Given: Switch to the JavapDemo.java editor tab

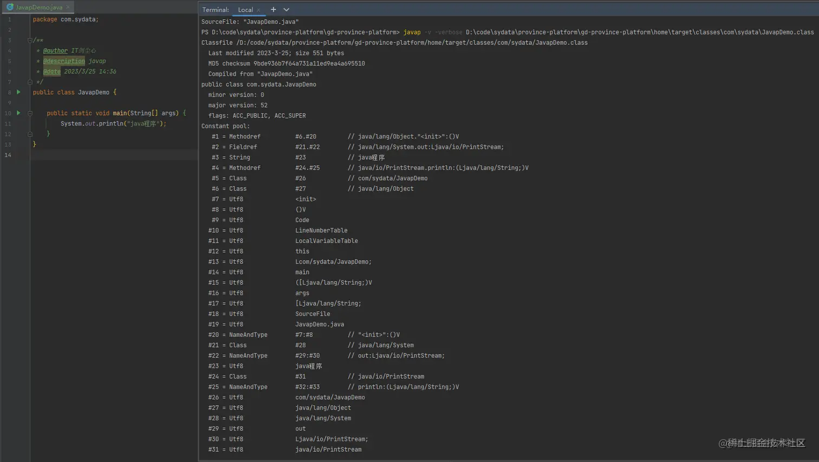Looking at the screenshot, I should (38, 7).
